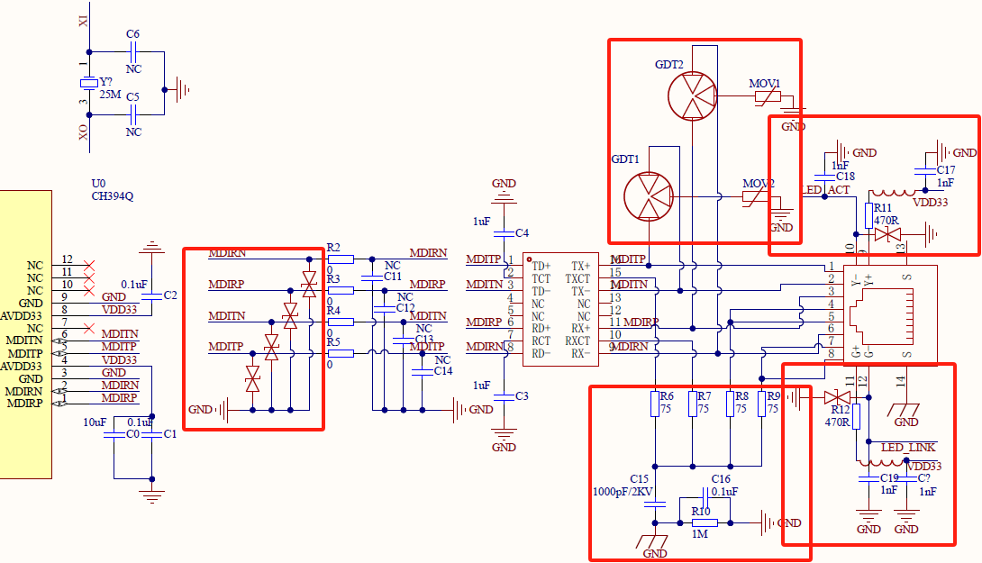
Task: Click the unnumbered C? 1nF capacitor
Action: click(906, 479)
